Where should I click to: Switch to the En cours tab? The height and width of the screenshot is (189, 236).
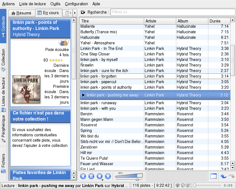[x=49, y=13]
